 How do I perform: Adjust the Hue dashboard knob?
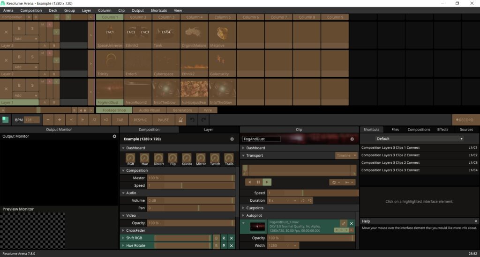coord(144,158)
